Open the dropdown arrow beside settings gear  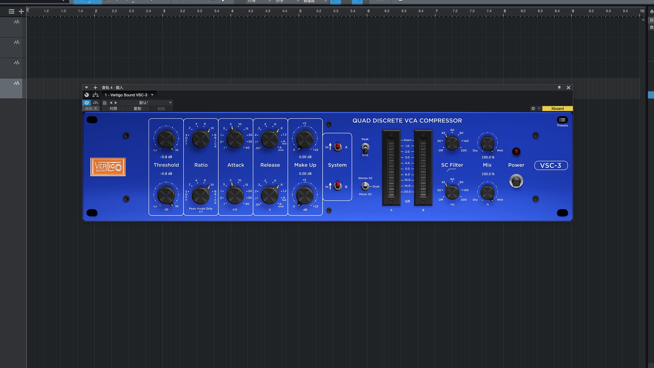pyautogui.click(x=539, y=108)
